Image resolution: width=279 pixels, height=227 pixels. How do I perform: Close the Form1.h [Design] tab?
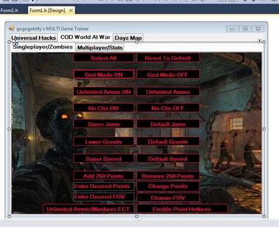[71, 11]
